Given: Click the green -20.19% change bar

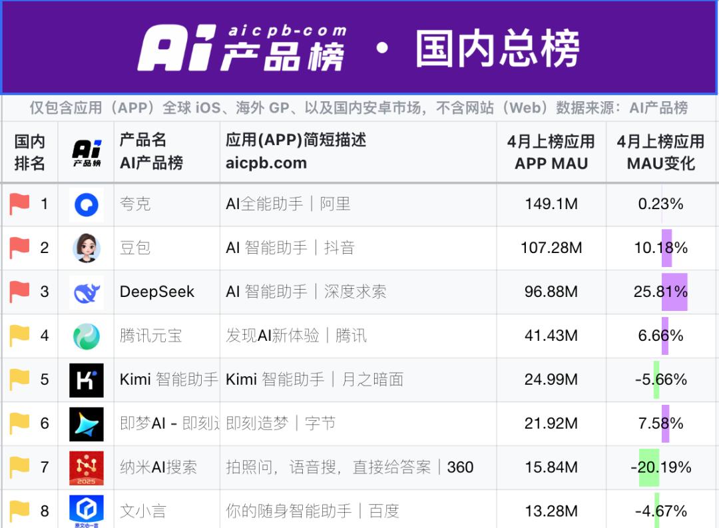Looking at the screenshot, I should click(648, 467).
